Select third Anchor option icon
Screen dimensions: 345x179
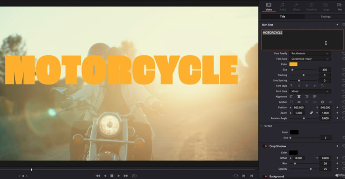(x=307, y=102)
